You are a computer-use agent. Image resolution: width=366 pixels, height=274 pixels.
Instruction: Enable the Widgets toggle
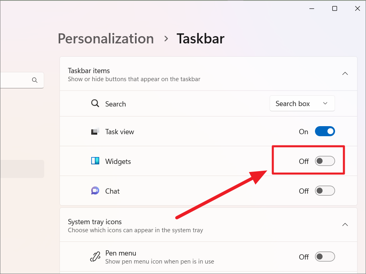[325, 161]
